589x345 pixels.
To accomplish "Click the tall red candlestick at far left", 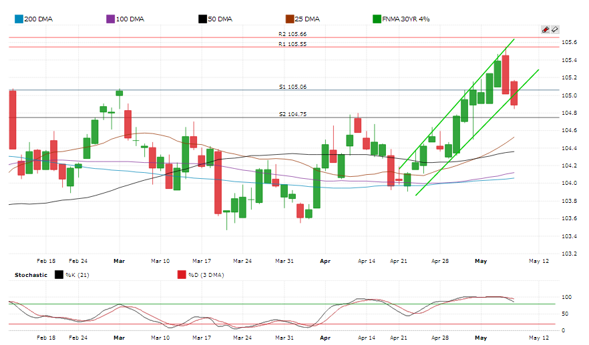I will pyautogui.click(x=12, y=119).
